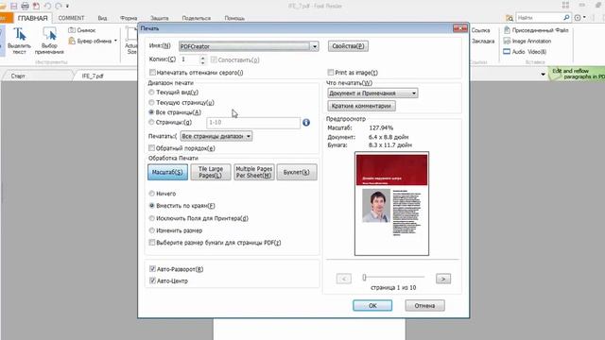Viewport: 605px width, 340px height.
Task: Expand Буфер обмена dropdown arrow
Action: coord(115,41)
